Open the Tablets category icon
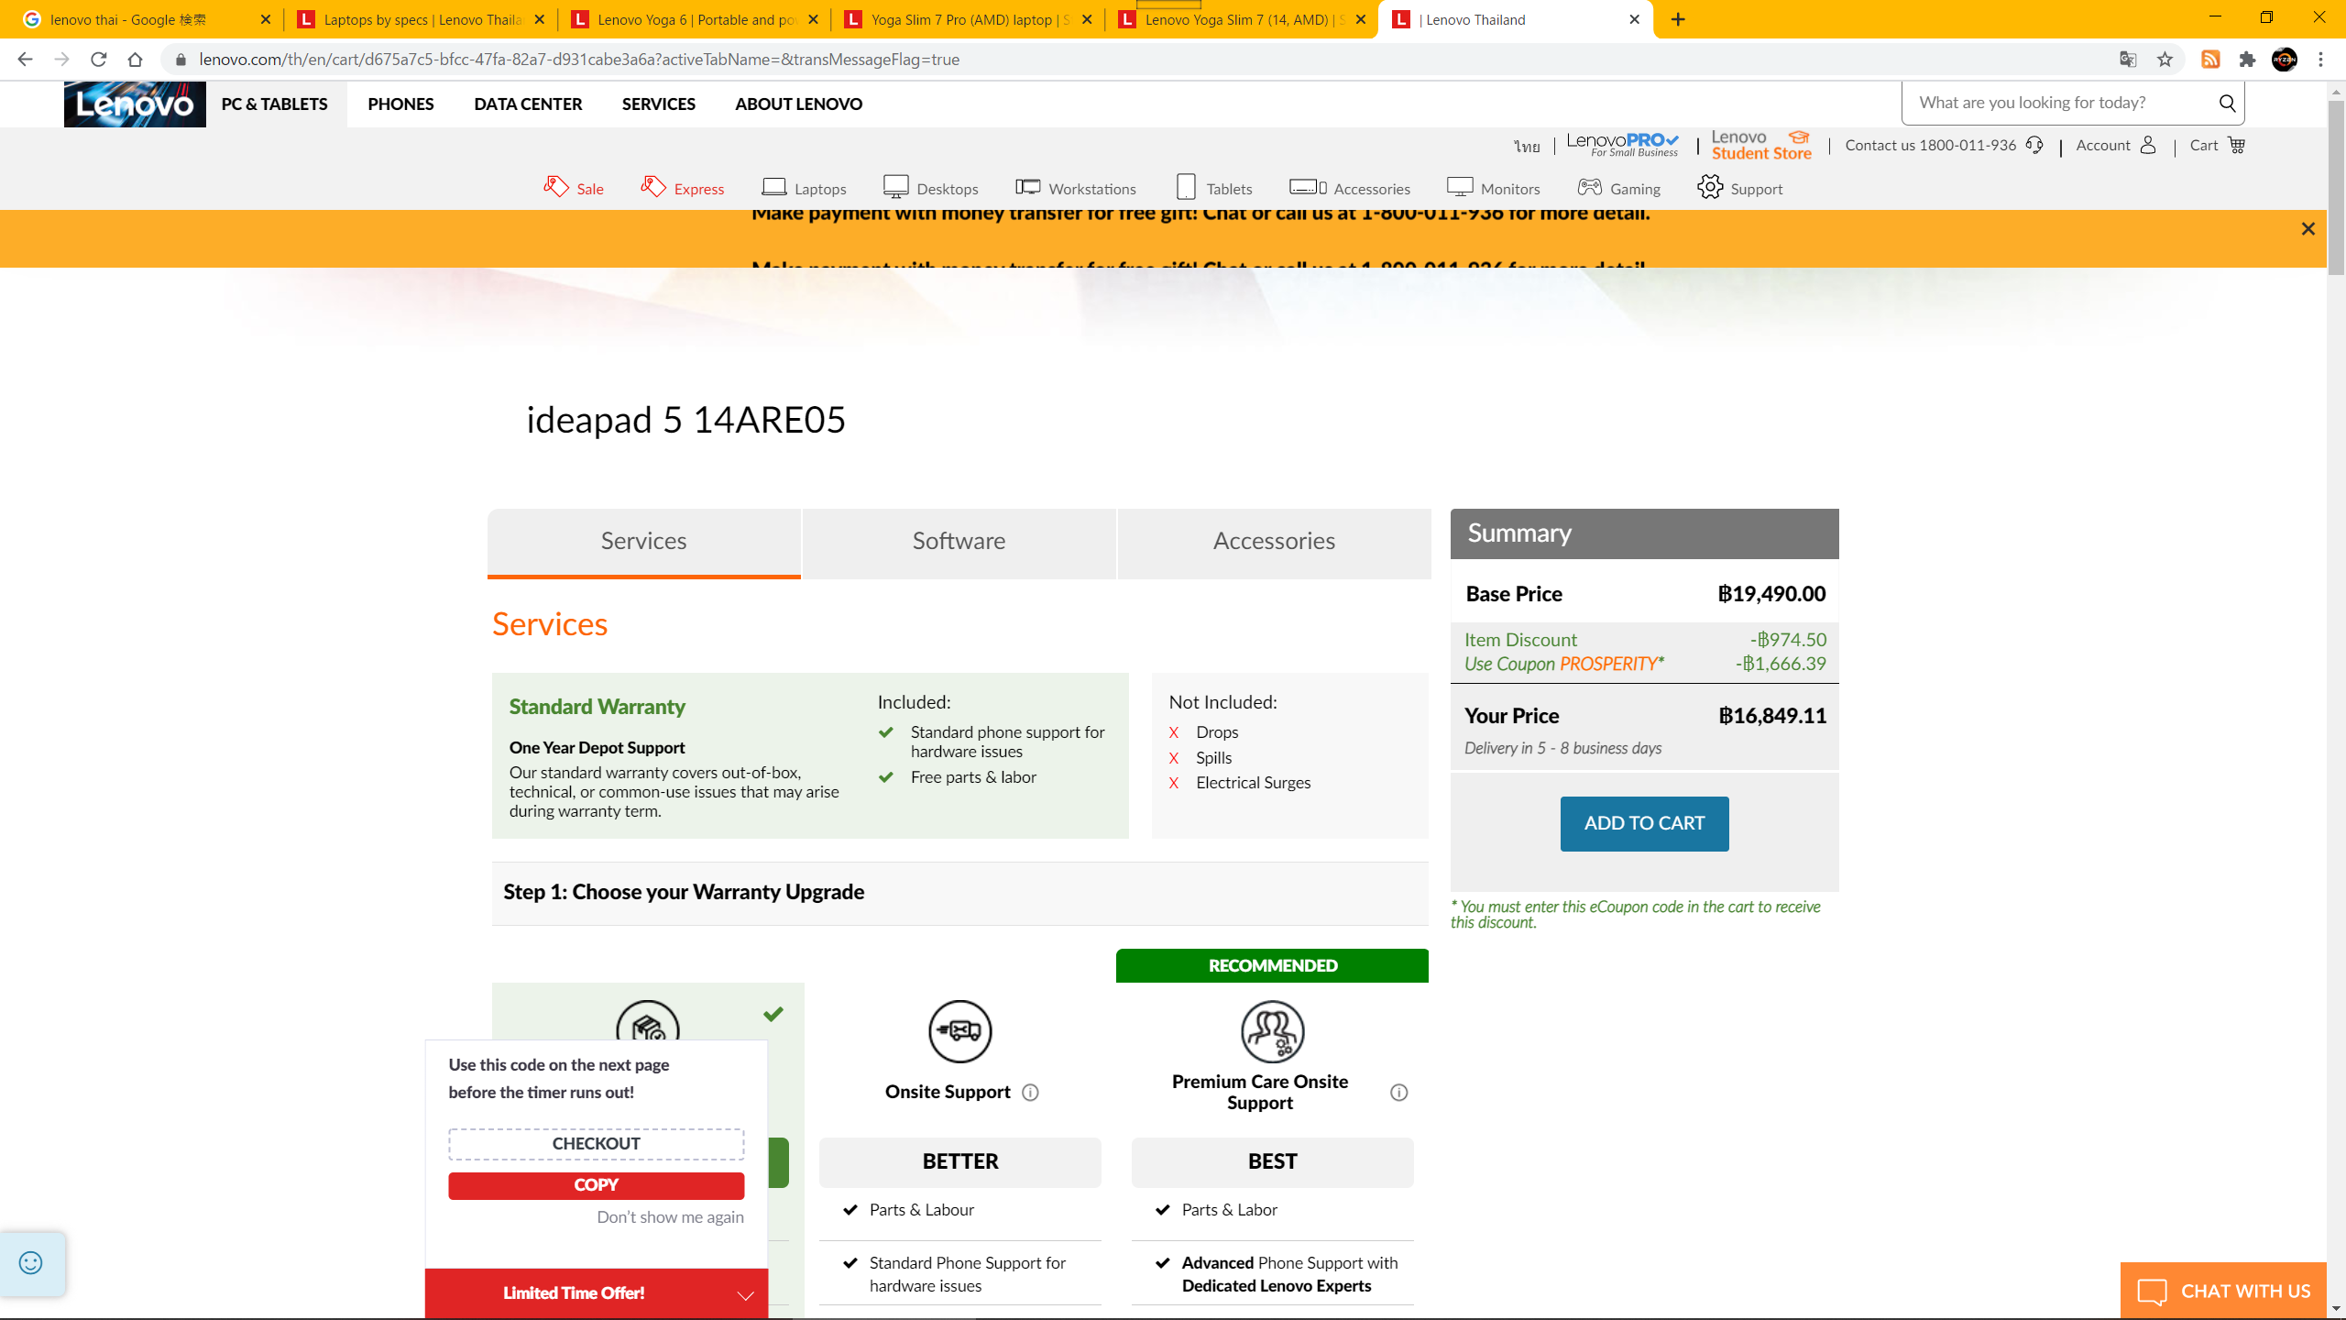2346x1320 pixels. 1186,187
